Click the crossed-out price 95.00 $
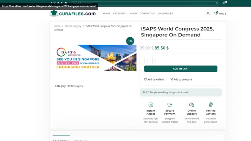Image resolution: width=251 pixels, height=141 pixels. [146, 48]
